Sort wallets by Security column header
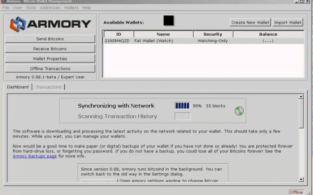 (213, 34)
